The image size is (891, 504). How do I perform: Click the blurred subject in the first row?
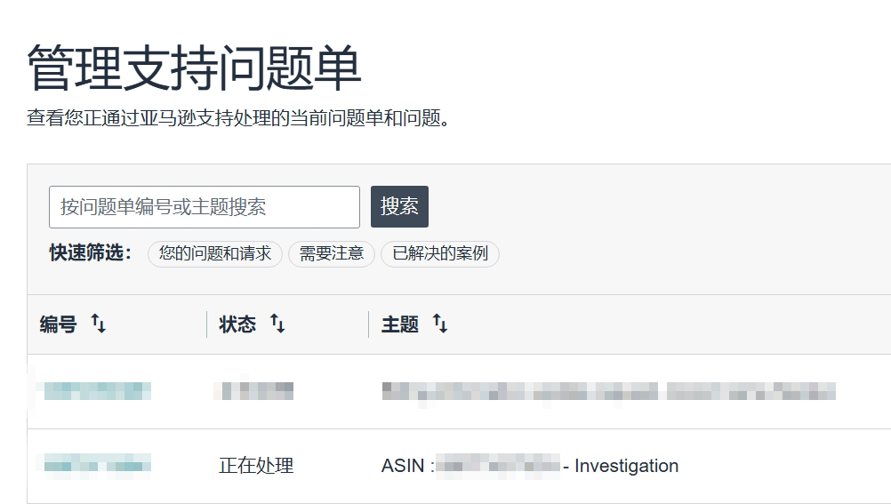coord(608,391)
